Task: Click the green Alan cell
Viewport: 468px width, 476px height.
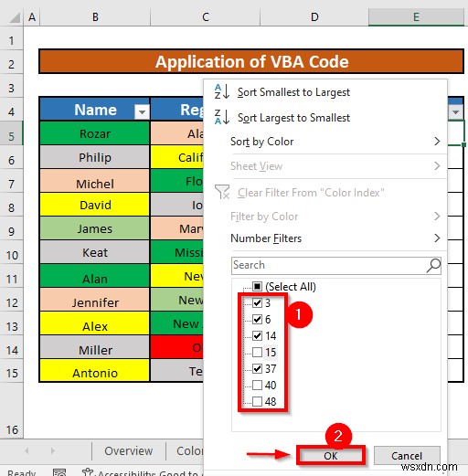Action: point(95,276)
